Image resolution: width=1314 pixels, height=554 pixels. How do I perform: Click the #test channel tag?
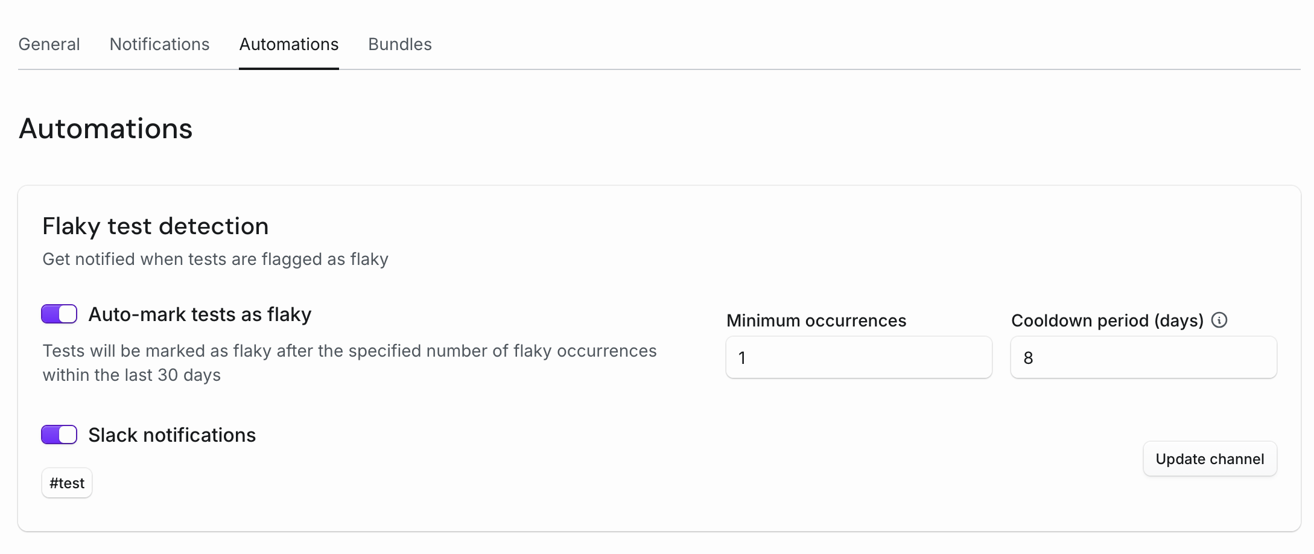(67, 483)
